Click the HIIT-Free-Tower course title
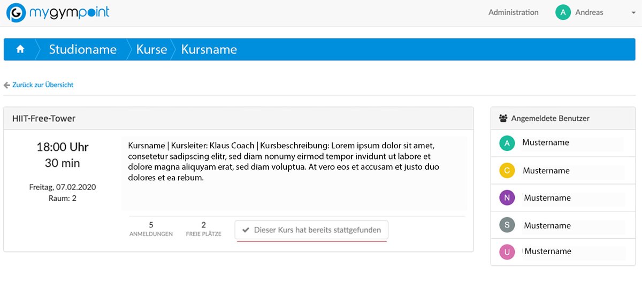 click(44, 118)
